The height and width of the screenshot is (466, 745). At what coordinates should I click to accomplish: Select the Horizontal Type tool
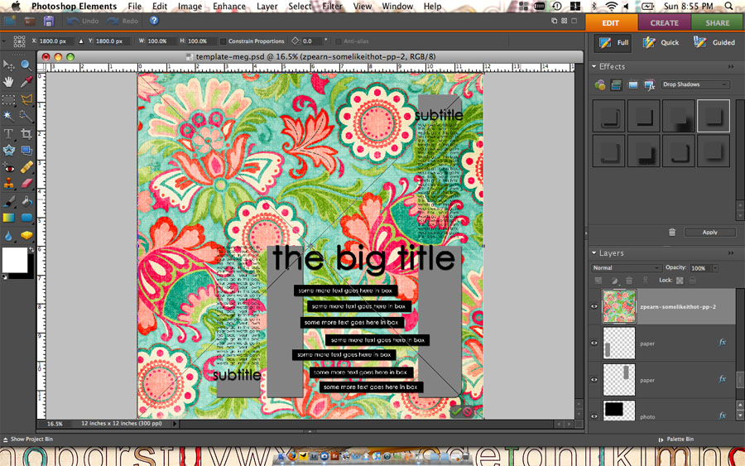(x=9, y=133)
